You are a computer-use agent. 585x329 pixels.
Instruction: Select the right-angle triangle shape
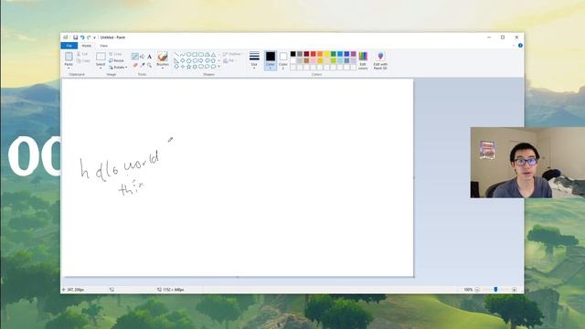[176, 60]
